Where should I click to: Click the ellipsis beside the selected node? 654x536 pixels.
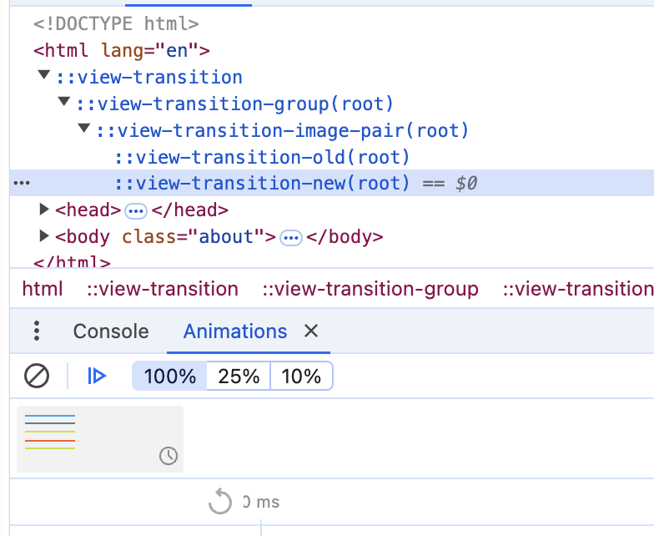[x=23, y=184]
